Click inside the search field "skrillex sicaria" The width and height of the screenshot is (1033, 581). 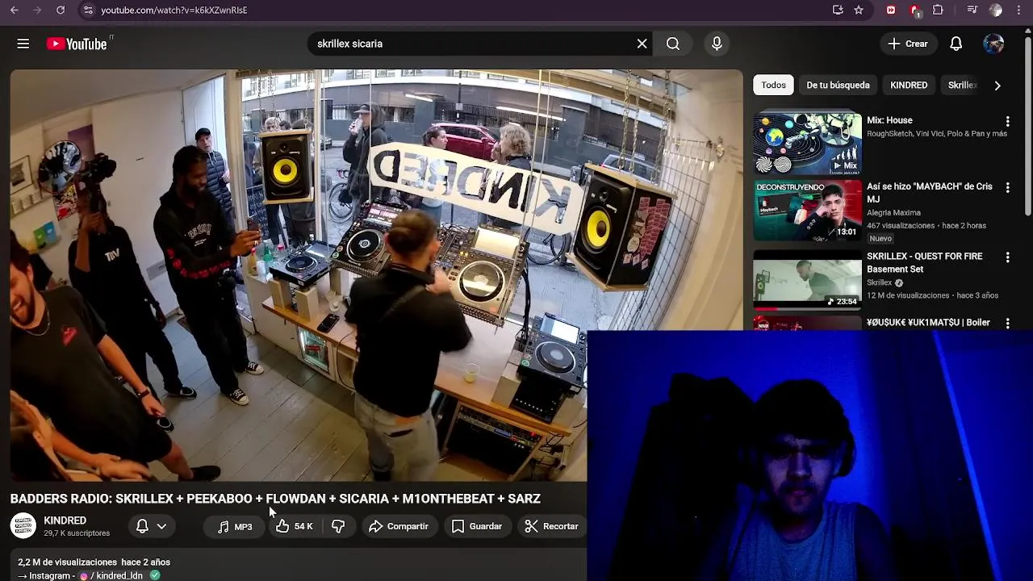click(472, 44)
